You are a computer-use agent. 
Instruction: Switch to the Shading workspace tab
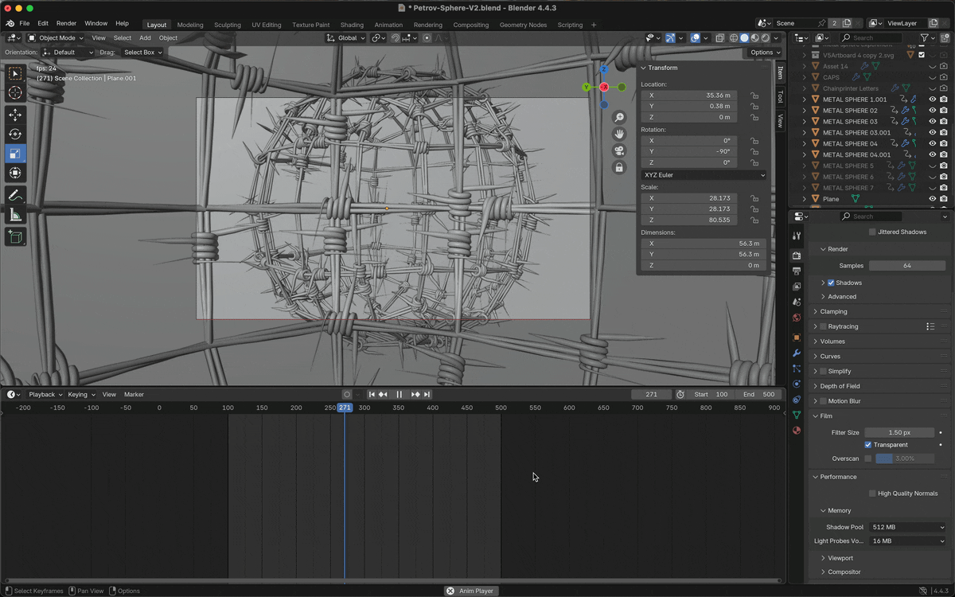[352, 25]
